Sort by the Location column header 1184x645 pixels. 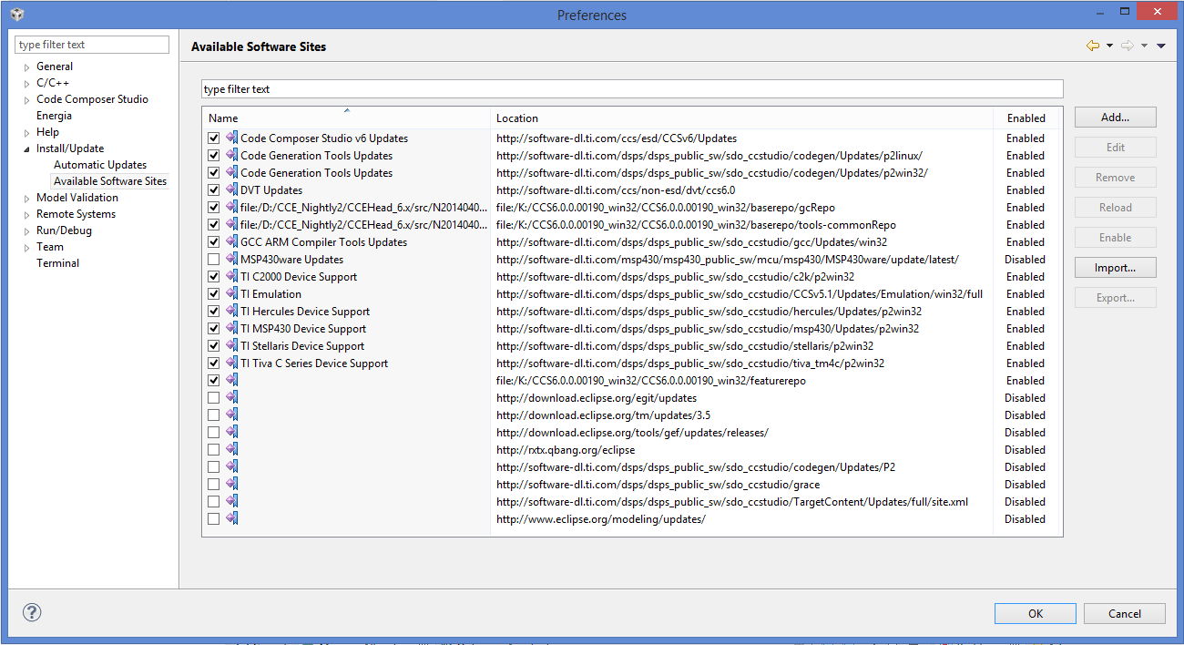741,118
